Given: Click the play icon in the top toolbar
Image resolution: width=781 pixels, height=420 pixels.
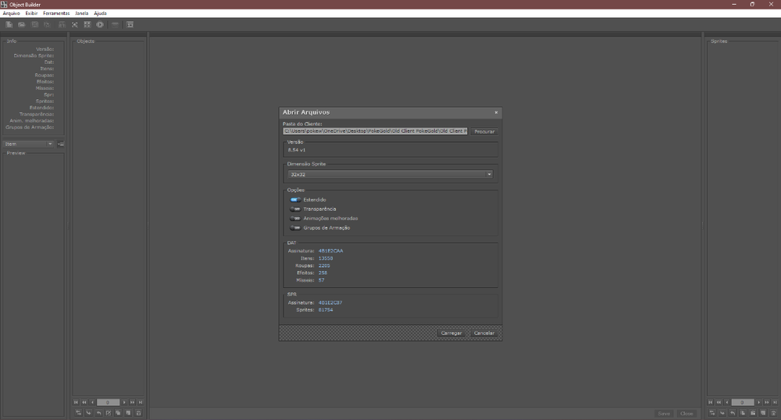Looking at the screenshot, I should [100, 24].
